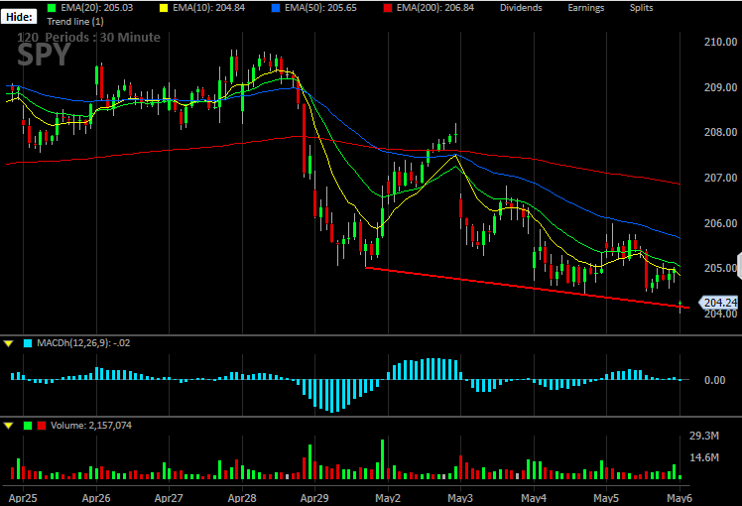
Task: Toggle Earnings display
Action: click(x=586, y=8)
